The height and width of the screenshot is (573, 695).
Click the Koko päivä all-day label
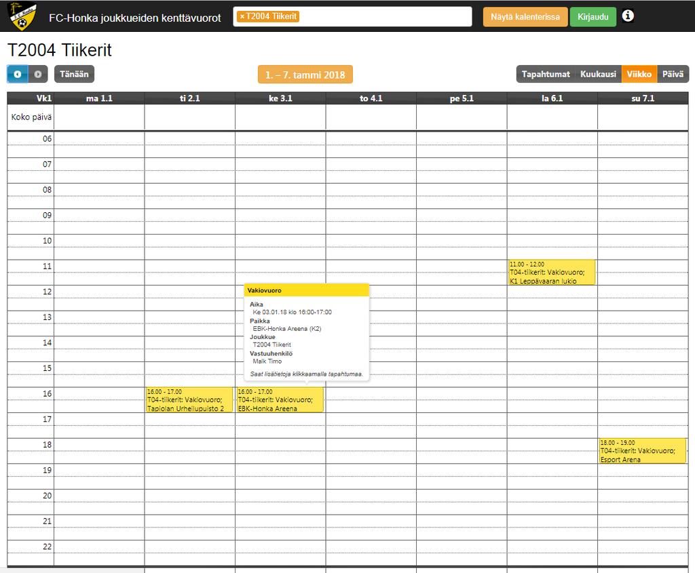click(31, 117)
